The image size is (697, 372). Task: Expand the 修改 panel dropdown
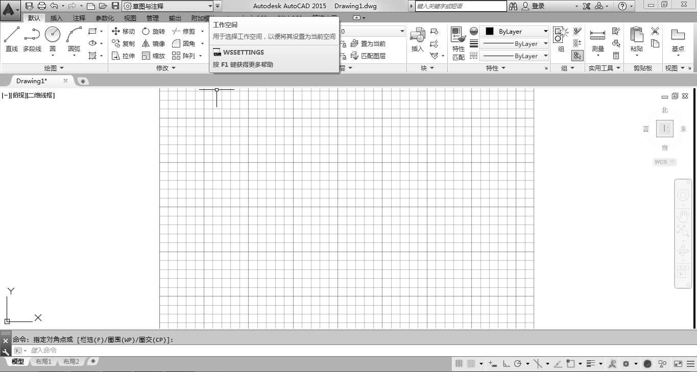165,68
